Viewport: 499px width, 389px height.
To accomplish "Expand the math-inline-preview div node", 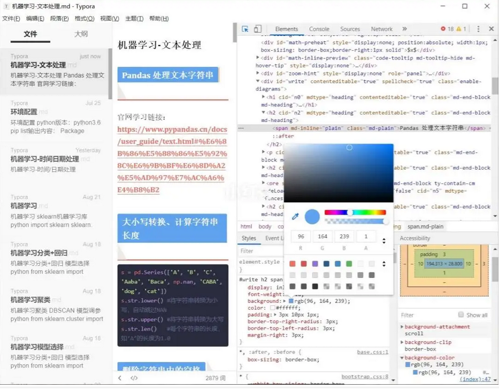I will (258, 58).
